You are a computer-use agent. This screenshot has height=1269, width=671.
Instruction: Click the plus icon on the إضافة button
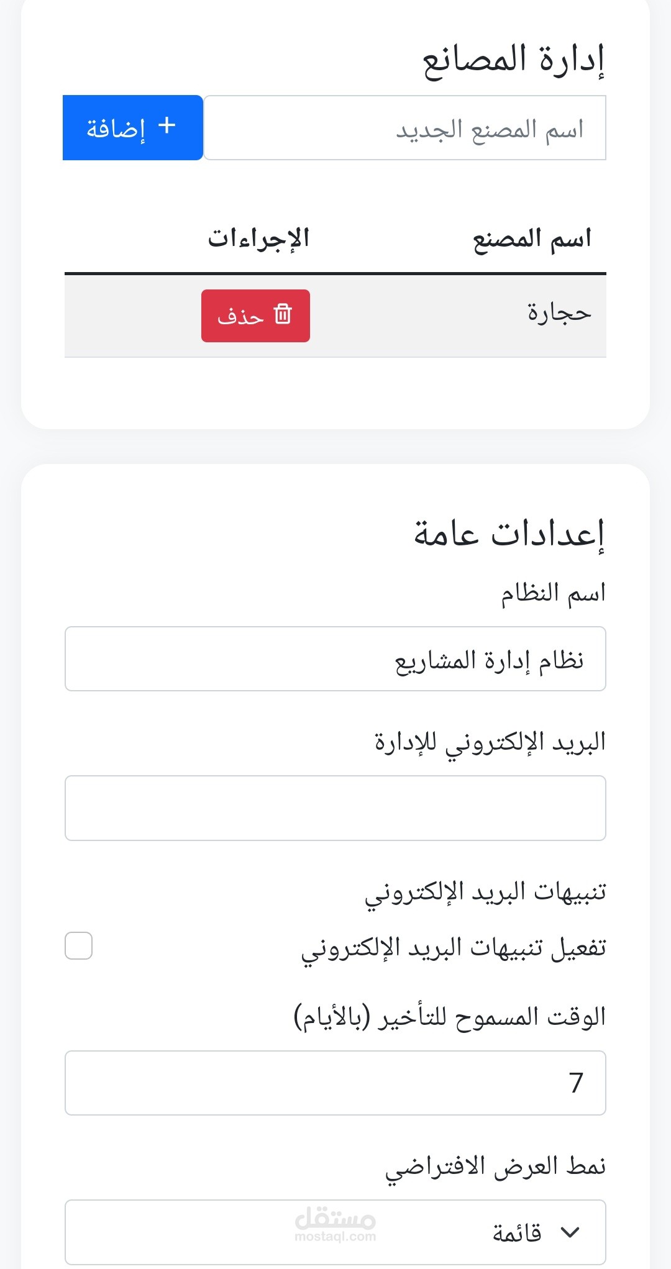(x=167, y=126)
